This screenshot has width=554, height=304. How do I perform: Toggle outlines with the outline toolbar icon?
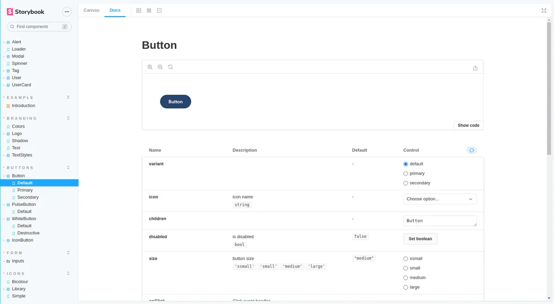(159, 10)
